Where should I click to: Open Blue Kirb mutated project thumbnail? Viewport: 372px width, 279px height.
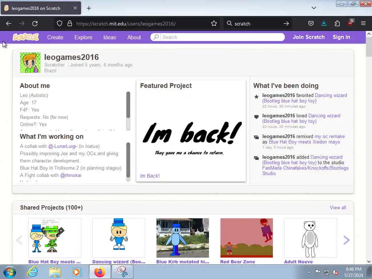click(x=183, y=238)
